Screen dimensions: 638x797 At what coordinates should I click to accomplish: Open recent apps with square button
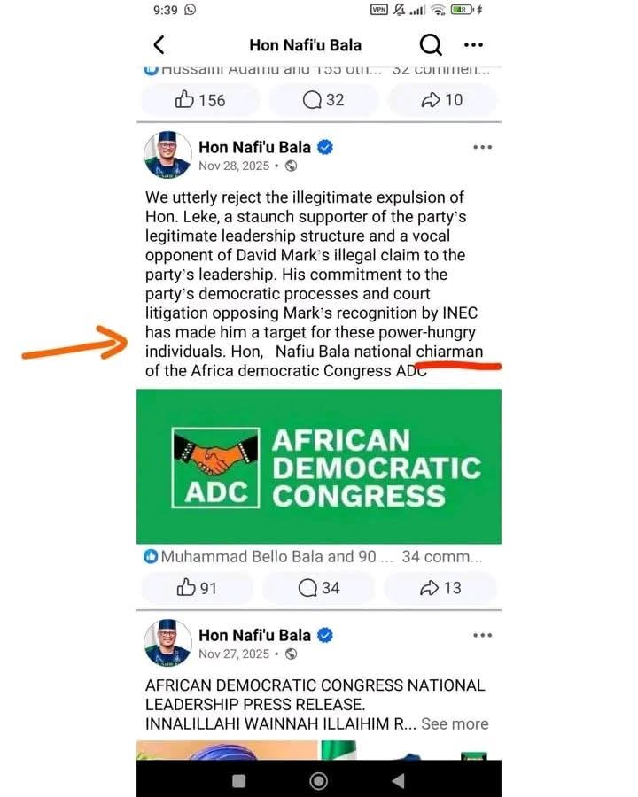click(238, 780)
